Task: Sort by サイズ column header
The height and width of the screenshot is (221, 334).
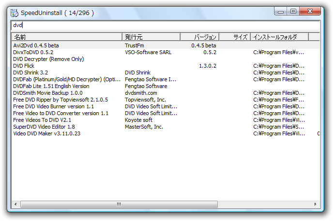Action: (235, 37)
